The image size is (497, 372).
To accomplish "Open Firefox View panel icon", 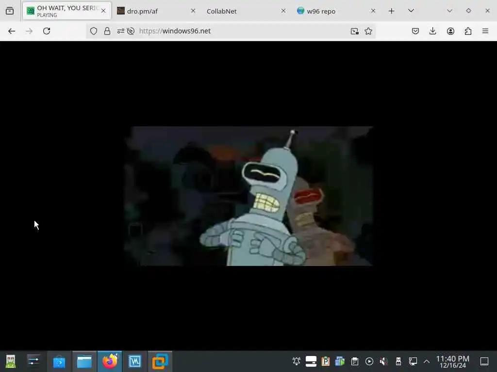I will pyautogui.click(x=10, y=11).
